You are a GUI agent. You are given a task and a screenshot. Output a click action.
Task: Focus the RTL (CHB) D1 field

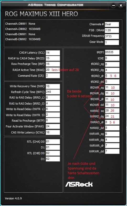point(53,159)
